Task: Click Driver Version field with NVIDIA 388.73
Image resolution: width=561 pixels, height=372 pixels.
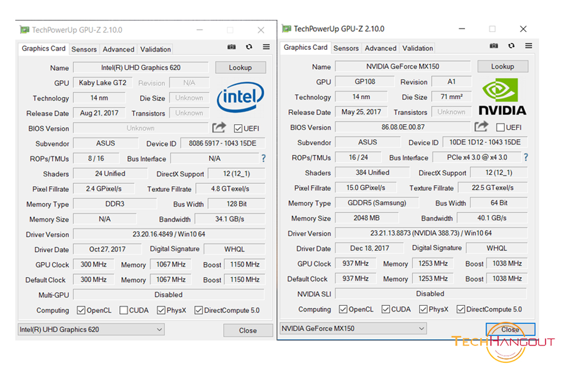Action: pos(431,233)
